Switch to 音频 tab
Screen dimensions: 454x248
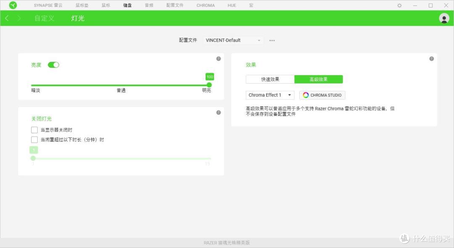pyautogui.click(x=149, y=5)
